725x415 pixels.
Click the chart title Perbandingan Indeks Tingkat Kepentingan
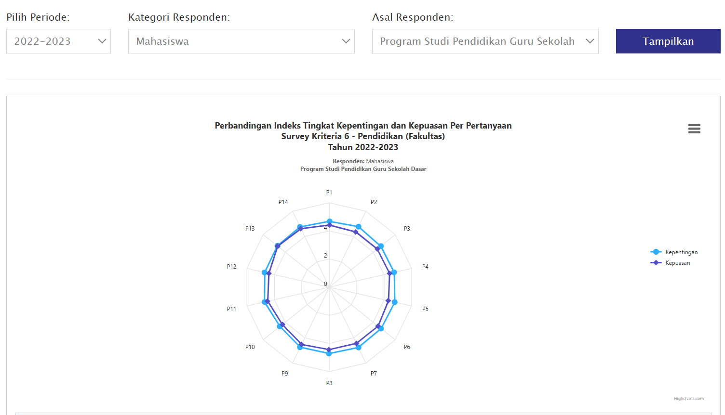[x=363, y=126]
